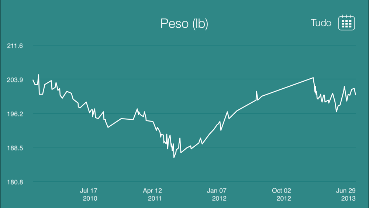The height and width of the screenshot is (208, 369).
Task: Click the lowest point of the weight line
Action: (x=174, y=158)
